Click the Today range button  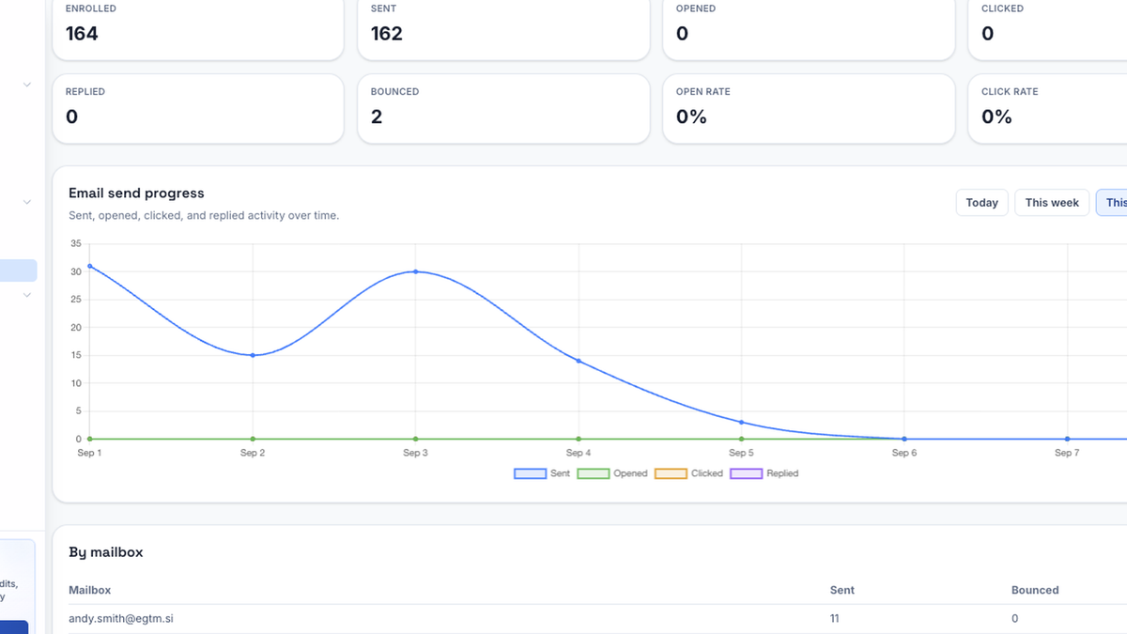(981, 203)
